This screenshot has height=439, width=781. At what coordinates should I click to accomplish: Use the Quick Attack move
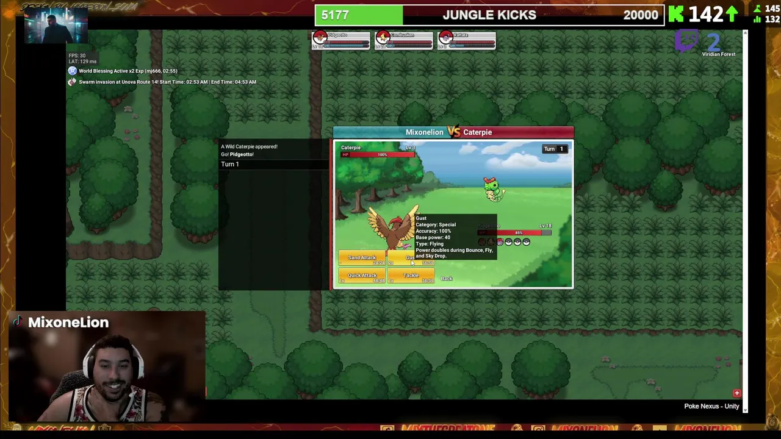click(362, 276)
